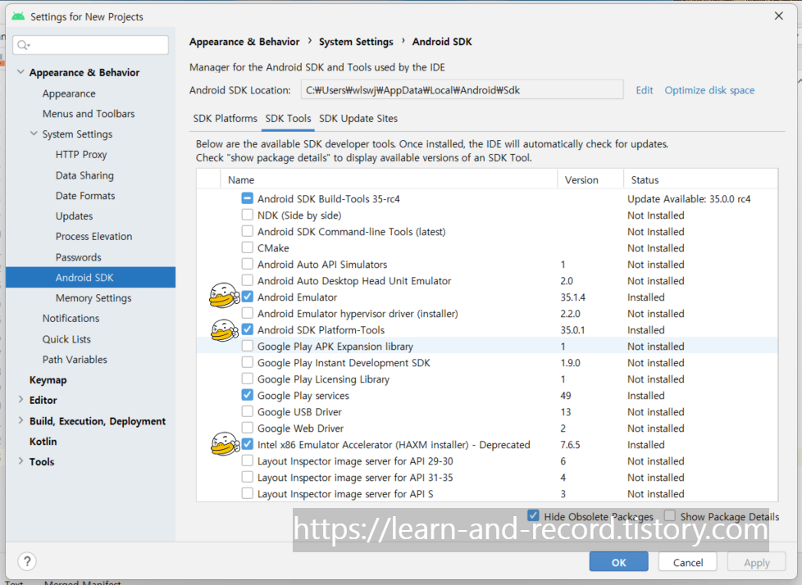Uncheck Intel x86 Emulator Accelerator (HAXM installer)

coord(248,444)
